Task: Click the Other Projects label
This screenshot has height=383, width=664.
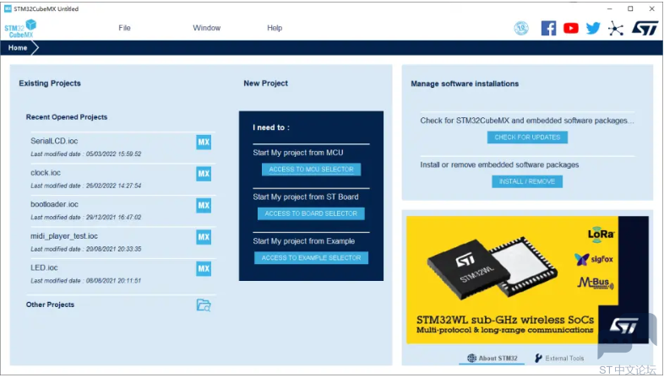Action: 50,305
